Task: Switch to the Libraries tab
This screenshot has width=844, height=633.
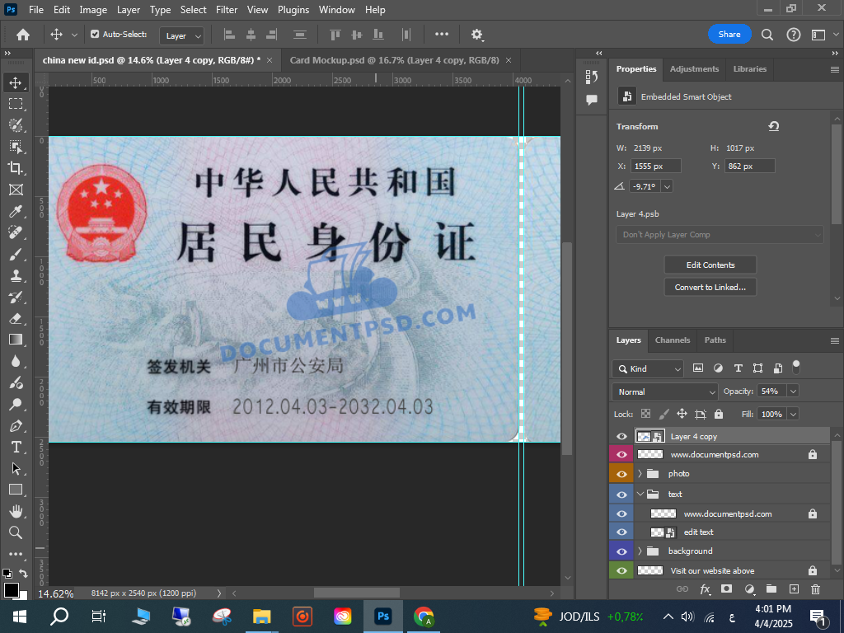Action: [750, 69]
